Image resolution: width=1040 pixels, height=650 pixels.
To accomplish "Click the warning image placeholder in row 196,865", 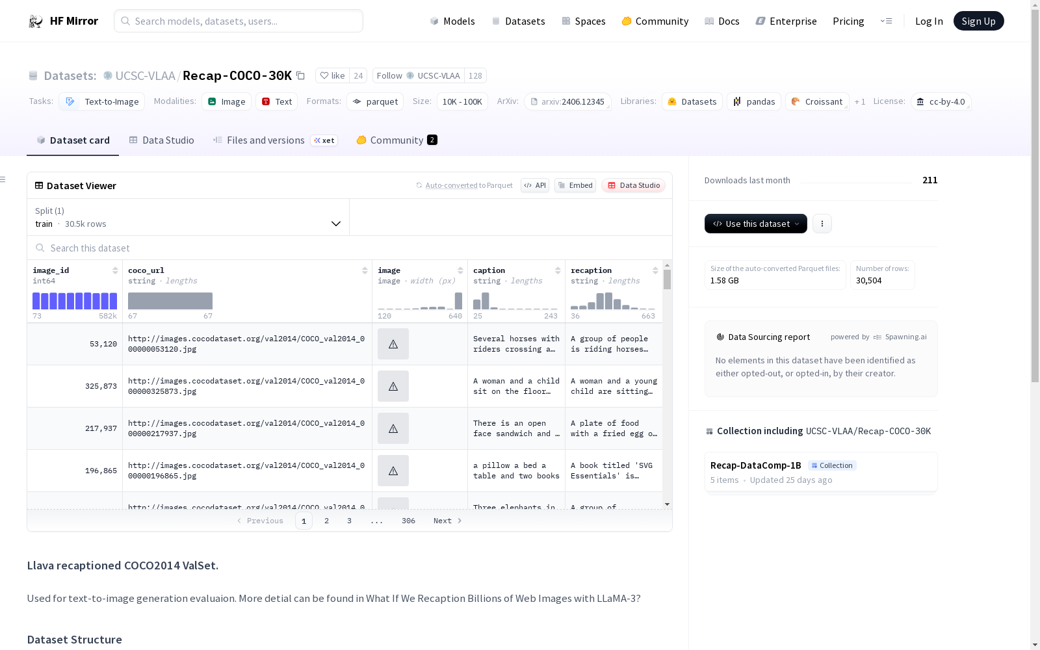I will coord(393,471).
